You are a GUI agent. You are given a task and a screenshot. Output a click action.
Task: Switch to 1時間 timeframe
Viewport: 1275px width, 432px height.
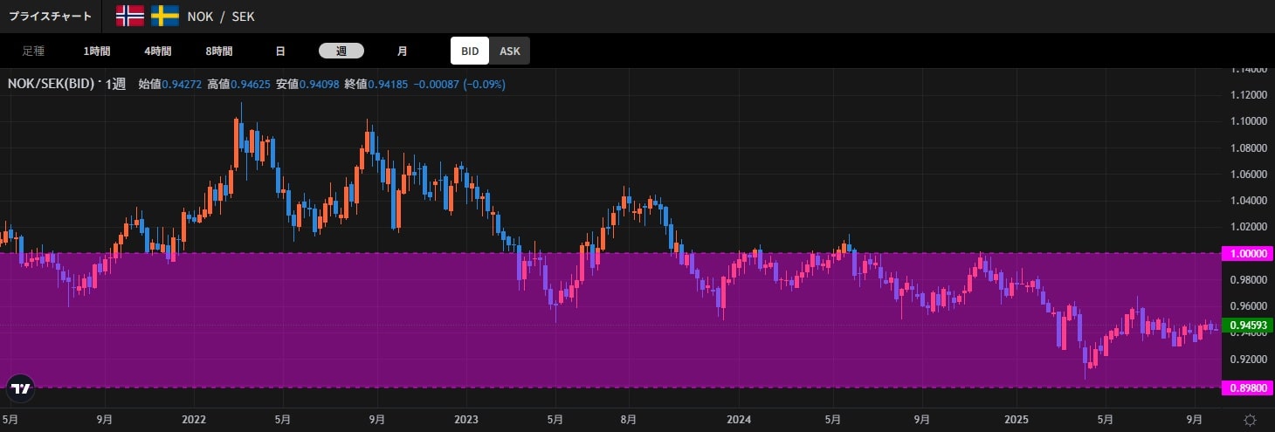98,51
